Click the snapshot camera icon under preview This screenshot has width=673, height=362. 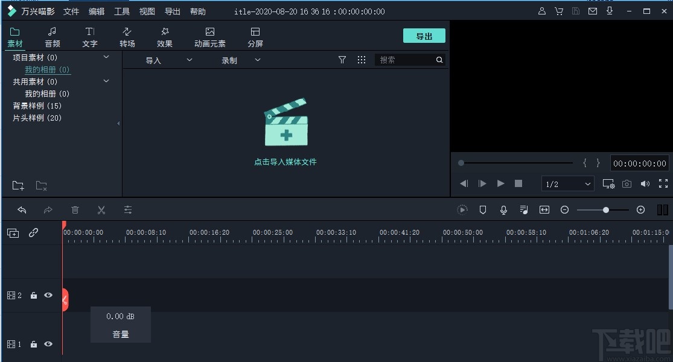click(627, 183)
